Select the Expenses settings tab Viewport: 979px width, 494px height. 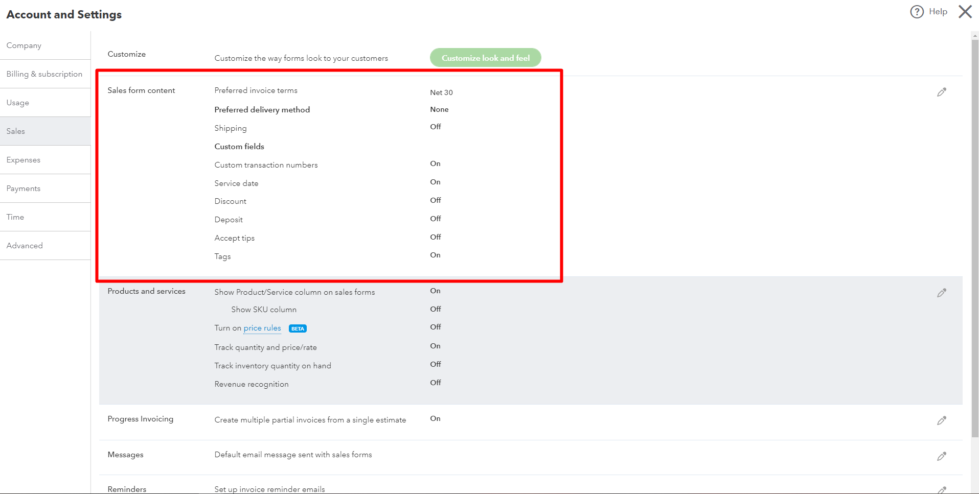tap(24, 160)
